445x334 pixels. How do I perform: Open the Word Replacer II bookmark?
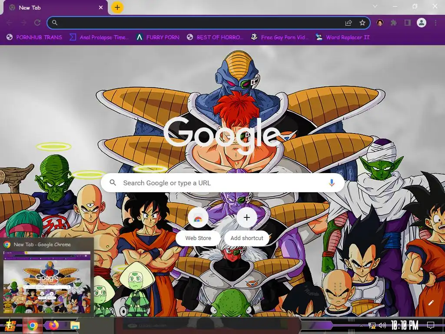point(342,37)
